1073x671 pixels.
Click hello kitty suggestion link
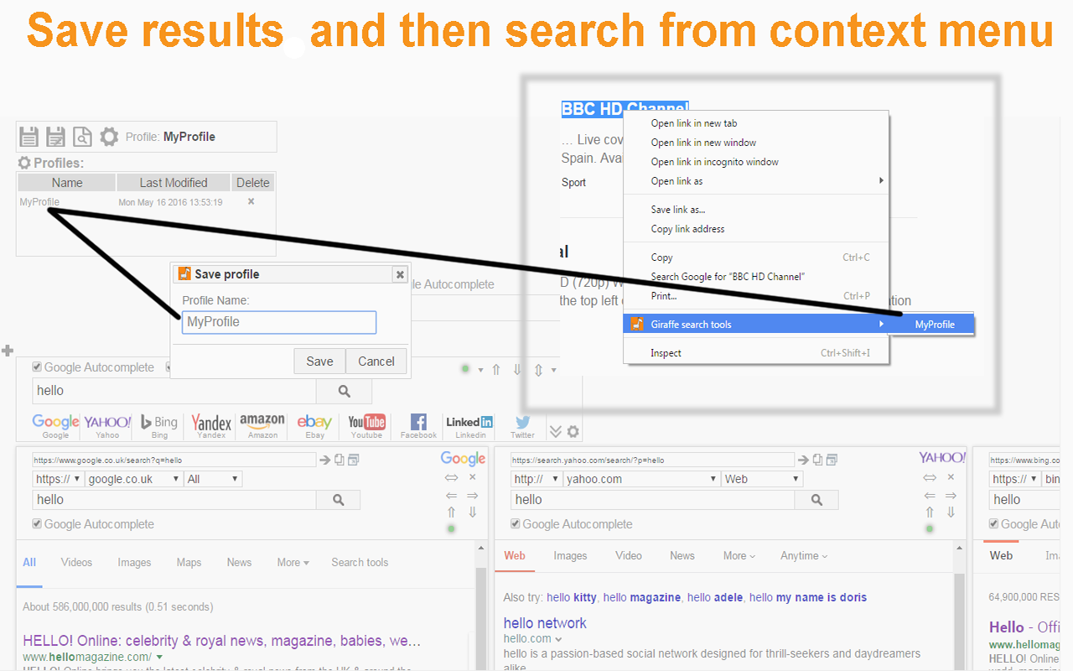coord(572,598)
